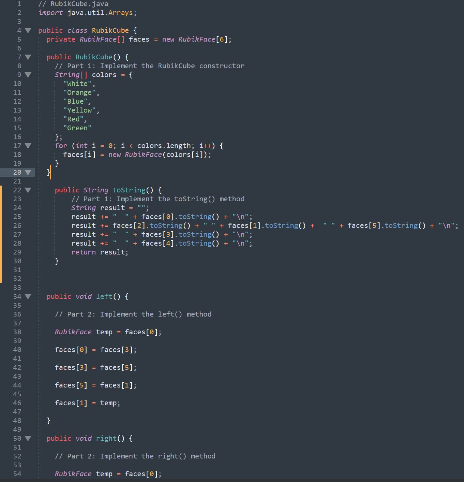This screenshot has width=464, height=482.
Task: Select line number 1 in the gutter
Action: pyautogui.click(x=19, y=4)
